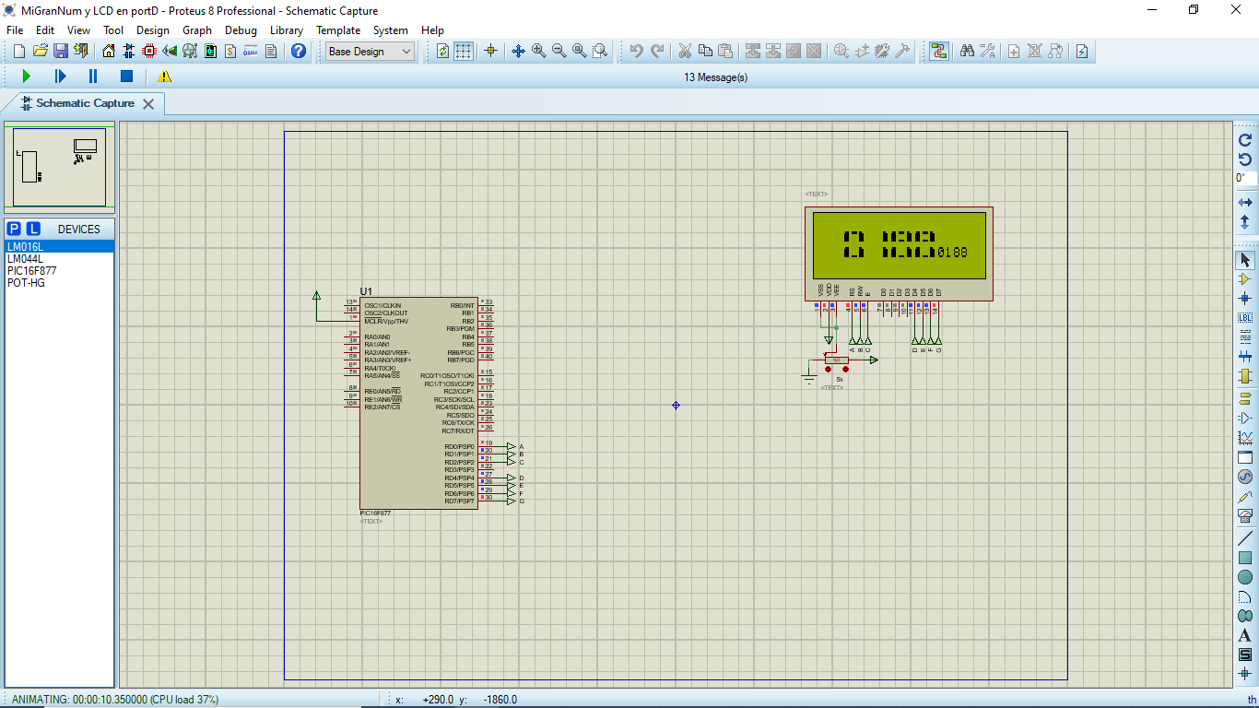The image size is (1259, 708).
Task: Click the PIC16F877 U1 component on schematic
Action: tap(418, 403)
